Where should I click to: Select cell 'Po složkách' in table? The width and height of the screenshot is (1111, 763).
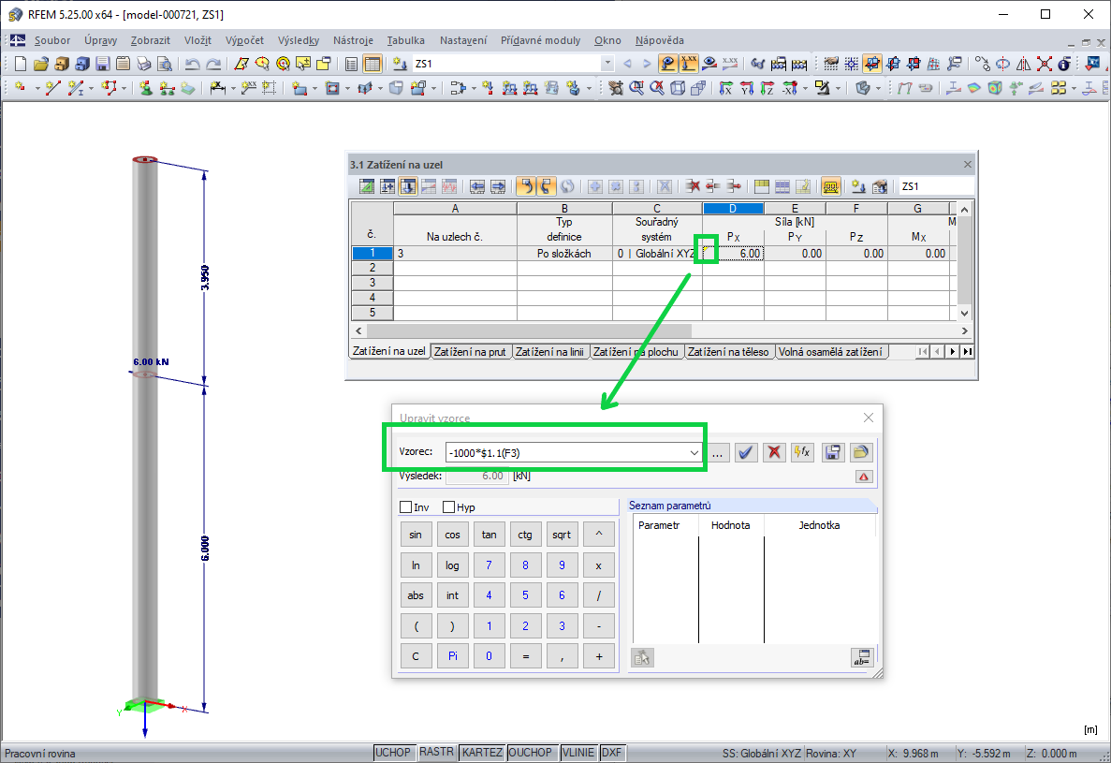point(564,254)
